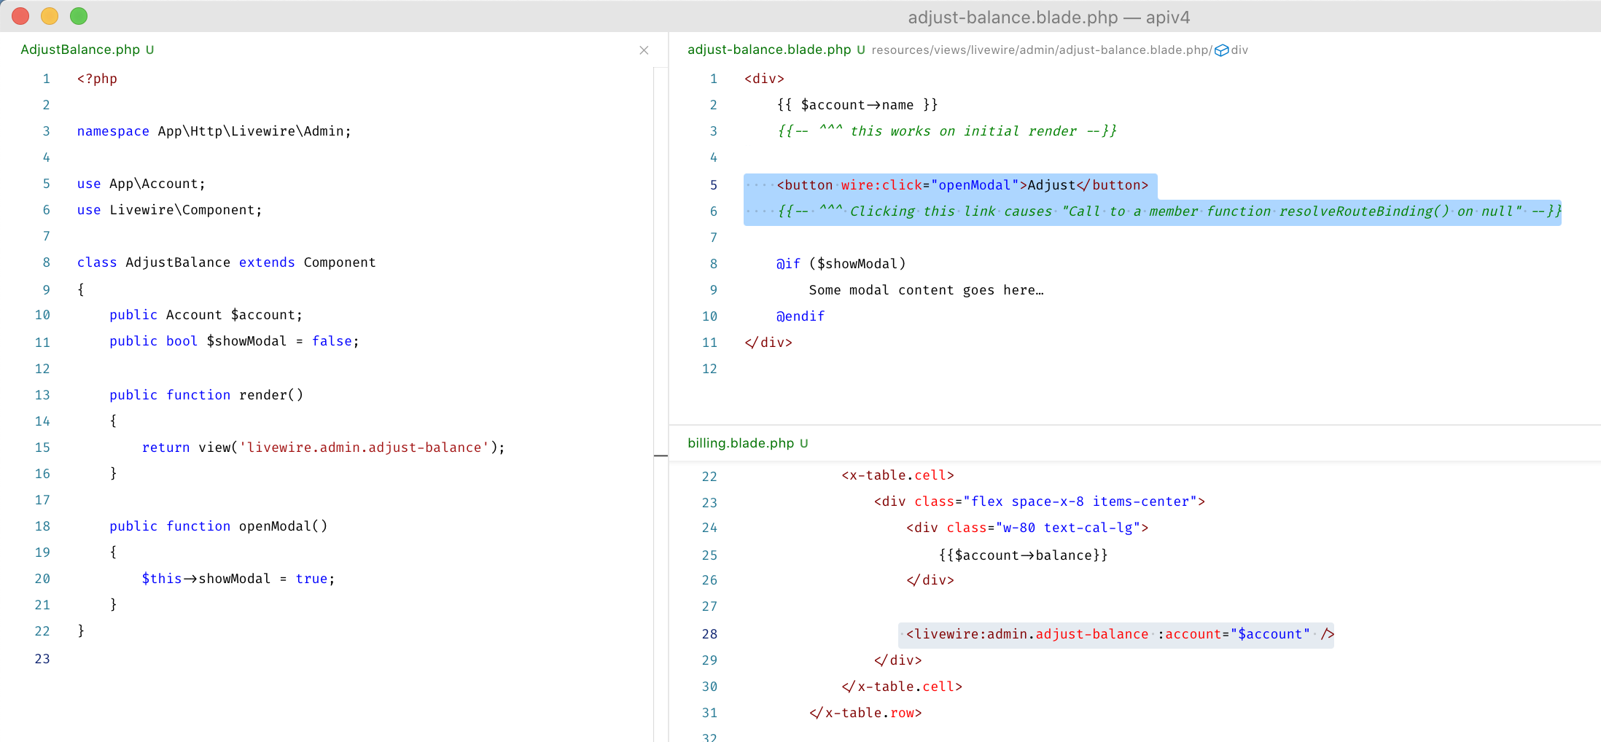The height and width of the screenshot is (742, 1601).
Task: Click the line 'use App\Account;'
Action: point(141,184)
